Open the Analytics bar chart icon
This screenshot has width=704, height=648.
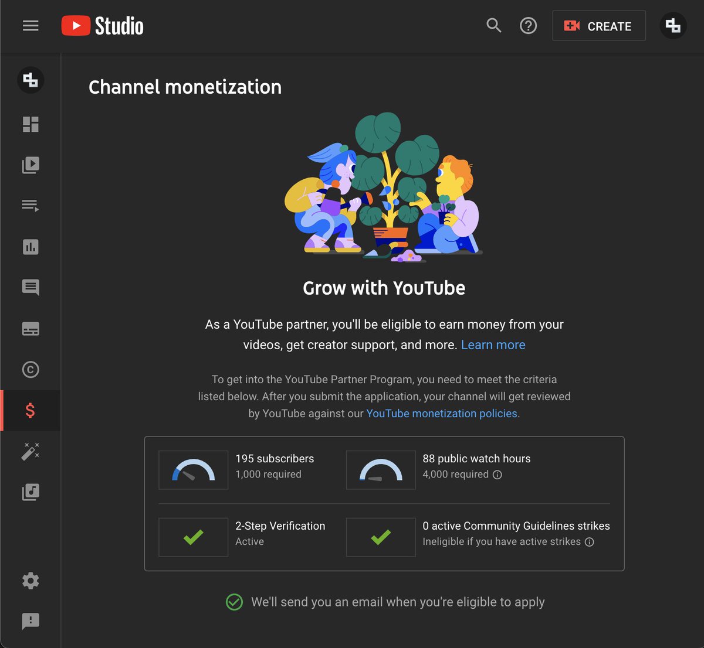(x=31, y=247)
